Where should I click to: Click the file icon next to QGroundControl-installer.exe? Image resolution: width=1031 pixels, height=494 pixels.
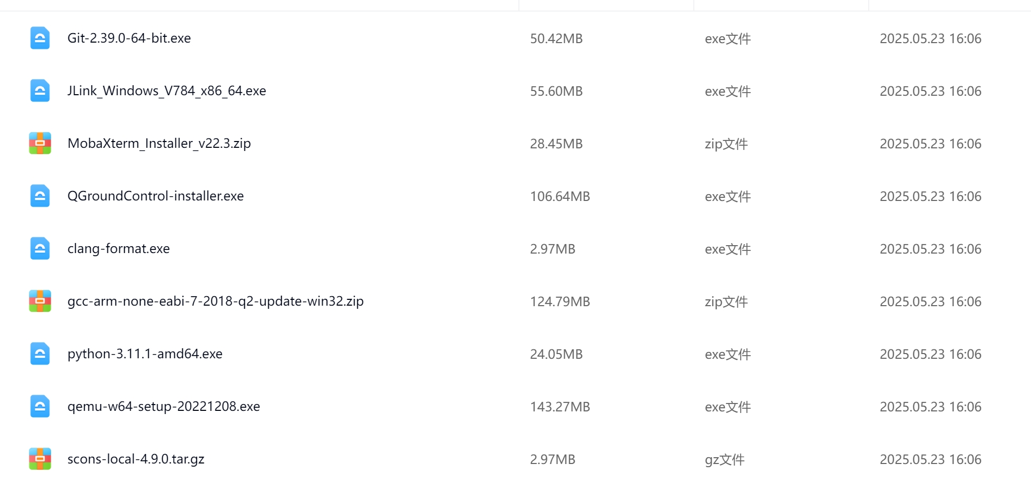pos(40,195)
